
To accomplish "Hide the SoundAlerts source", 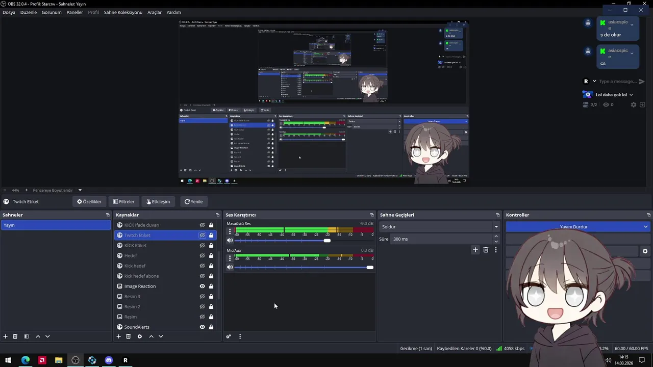I will (202, 327).
